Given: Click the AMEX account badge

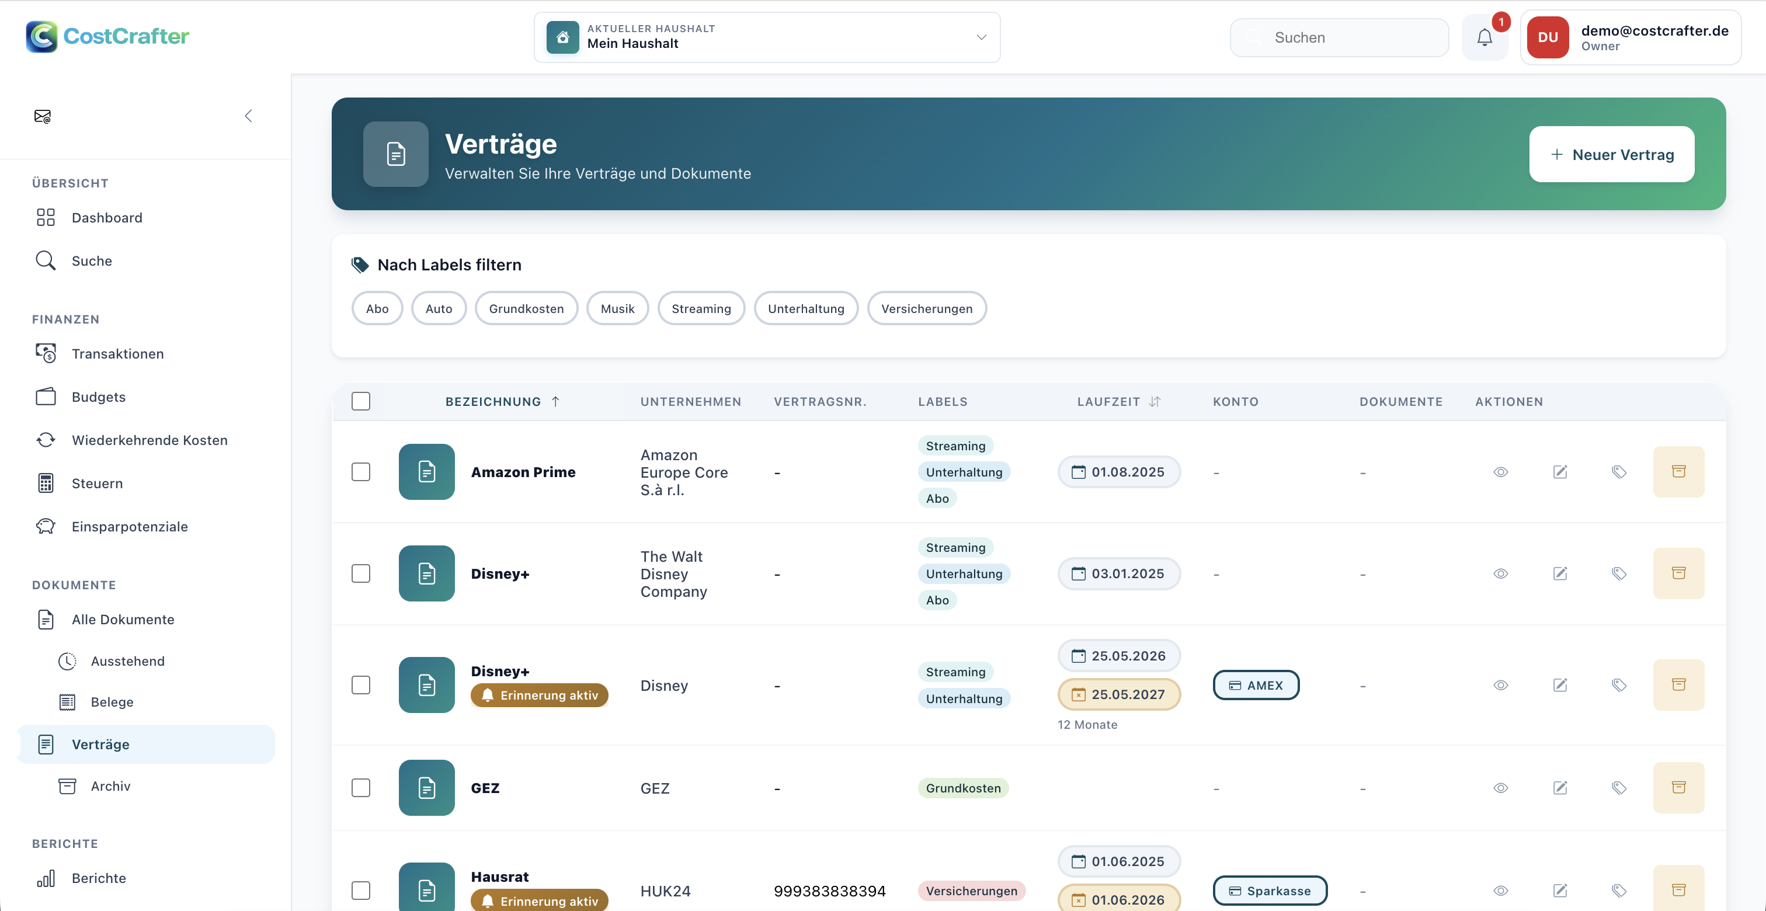Looking at the screenshot, I should (1256, 686).
